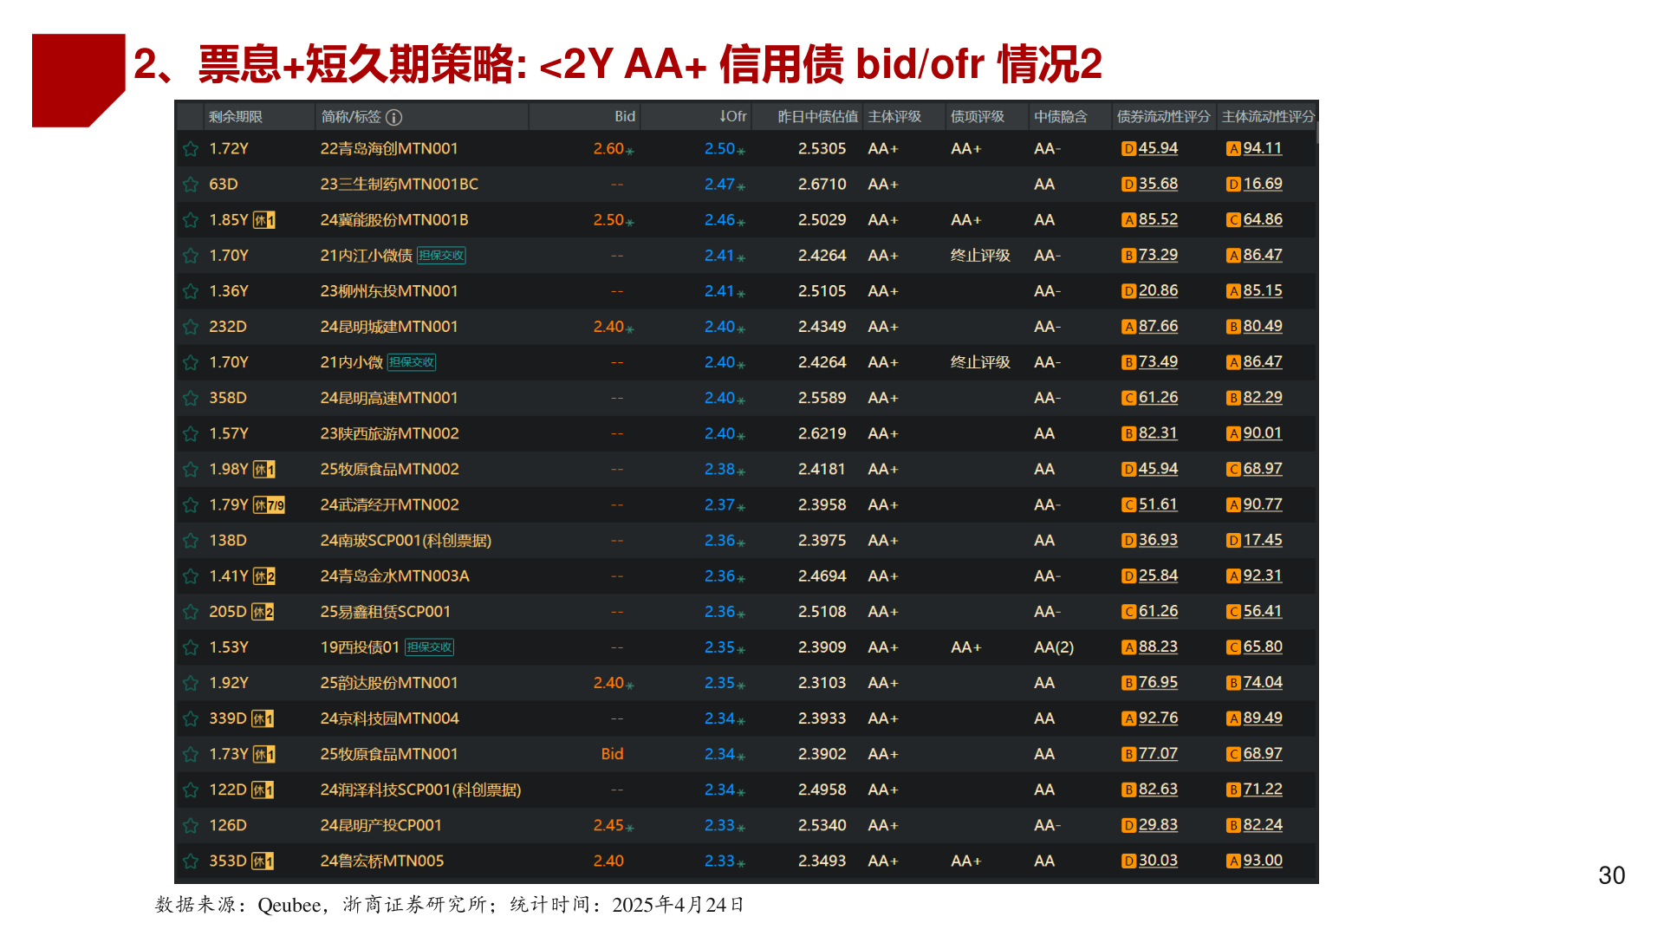Star the 24鲁宏桥MTN005 row
The height and width of the screenshot is (936, 1664).
click(x=191, y=861)
